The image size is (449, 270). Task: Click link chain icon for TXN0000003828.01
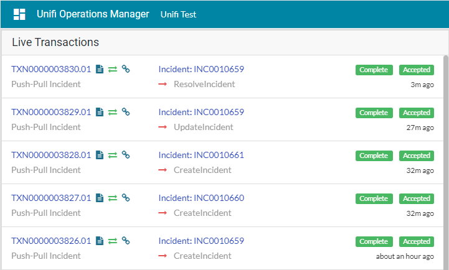pyautogui.click(x=125, y=156)
